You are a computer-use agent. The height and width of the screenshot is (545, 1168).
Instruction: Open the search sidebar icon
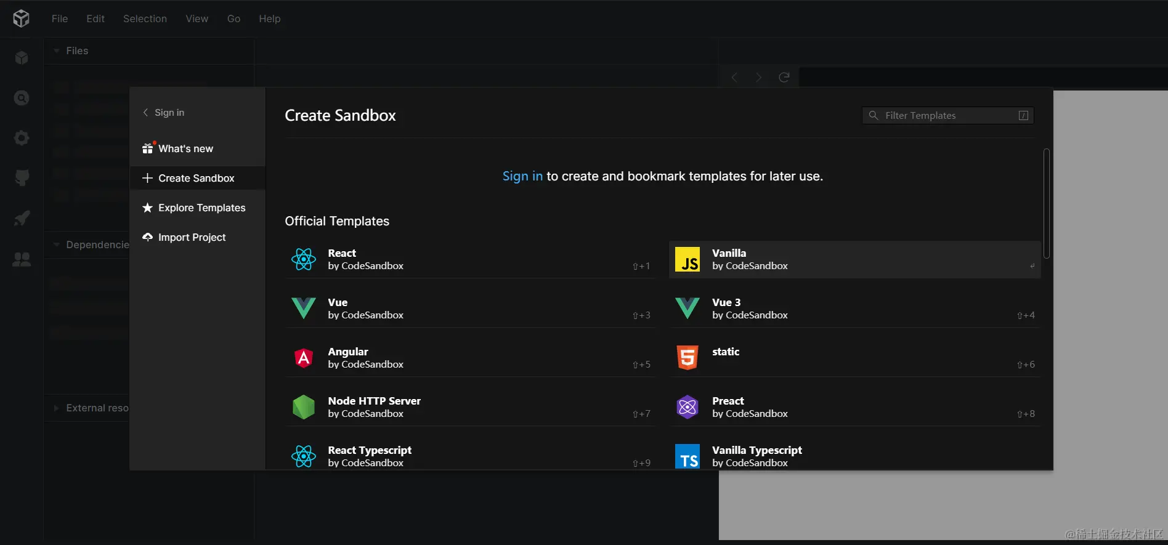22,98
